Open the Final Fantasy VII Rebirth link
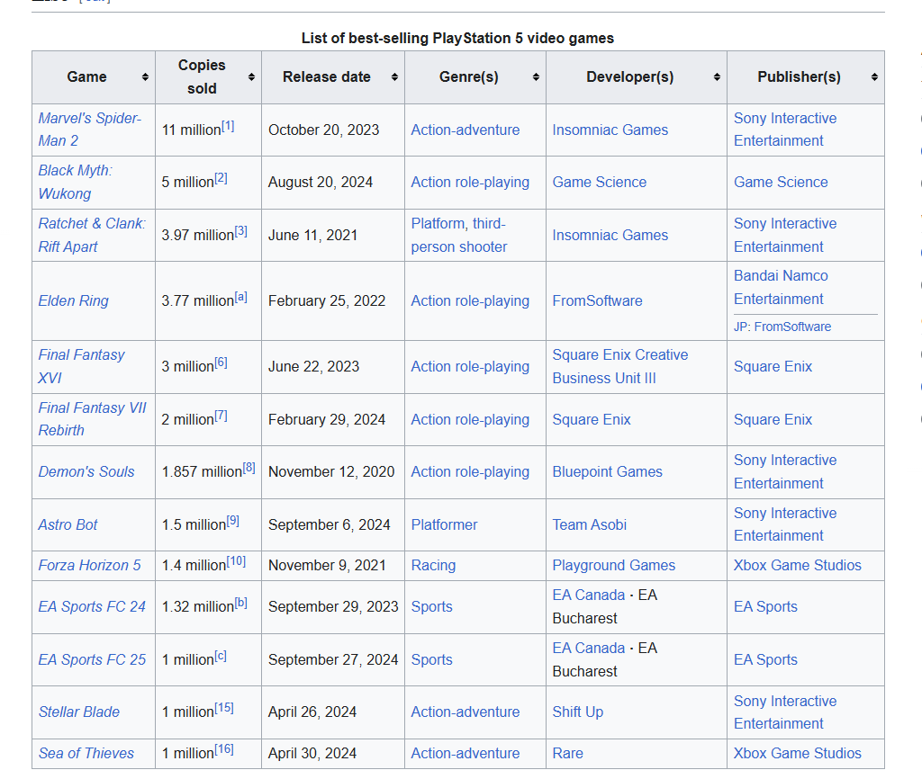Screen dimensions: 922x779 point(93,419)
